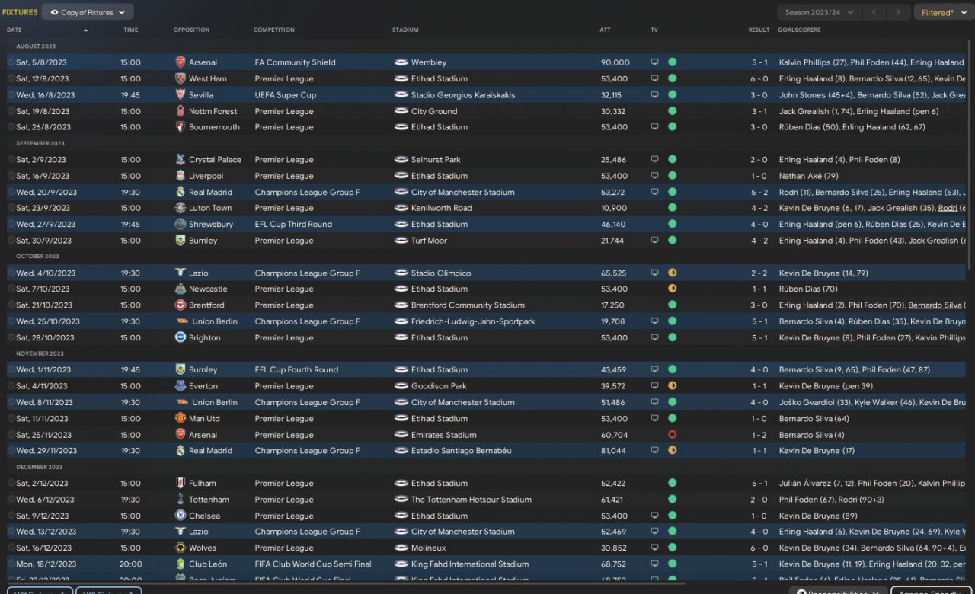Tick the selection circle for Sat, 2/9/2023
The image size is (975, 594).
(11, 160)
